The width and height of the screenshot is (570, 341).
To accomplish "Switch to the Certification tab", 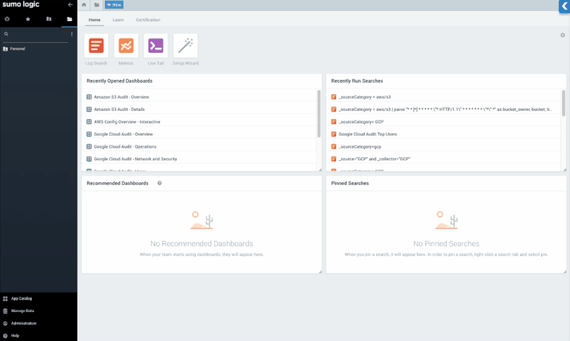I will [x=148, y=20].
